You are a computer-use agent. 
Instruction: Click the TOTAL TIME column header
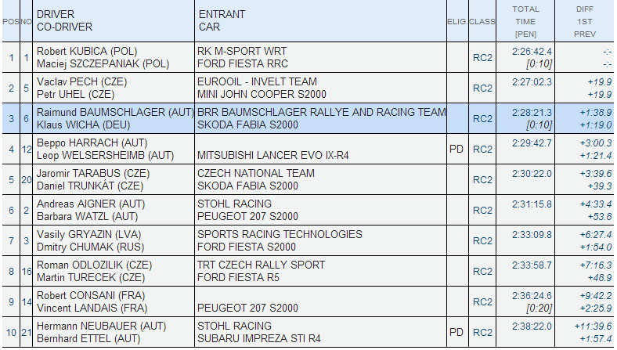(525, 21)
